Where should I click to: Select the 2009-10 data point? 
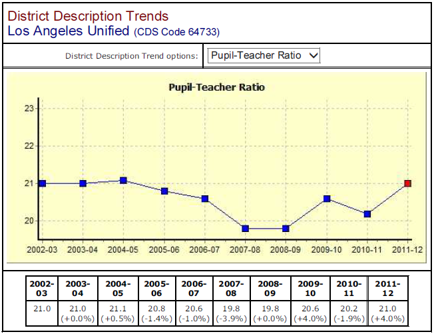point(327,199)
